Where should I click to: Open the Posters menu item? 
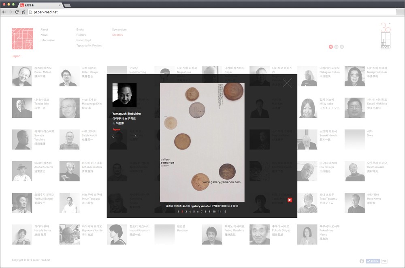(81, 35)
